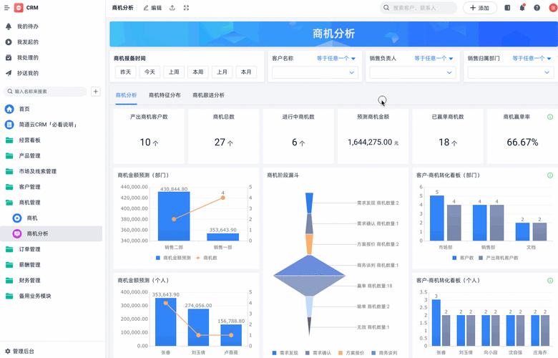The height and width of the screenshot is (358, 558).
Task: Enter fullscreen with the expand icon
Action: [x=186, y=8]
